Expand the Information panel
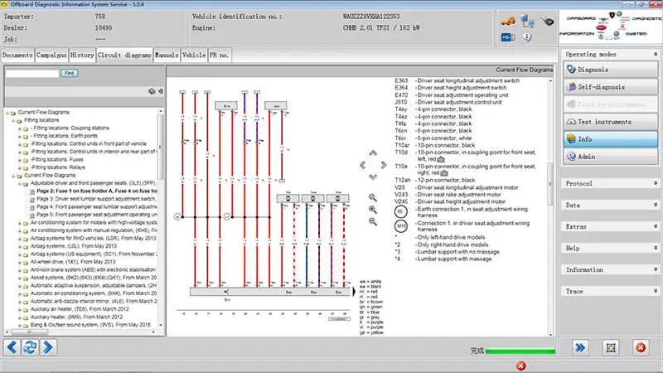This screenshot has width=663, height=373. [x=656, y=269]
